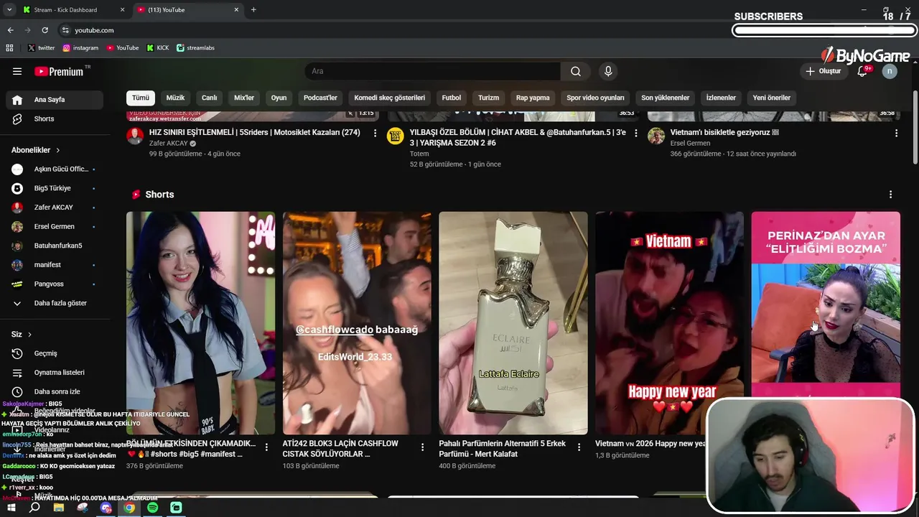Open the streamlabs bookmark
919x517 pixels.
pyautogui.click(x=195, y=48)
